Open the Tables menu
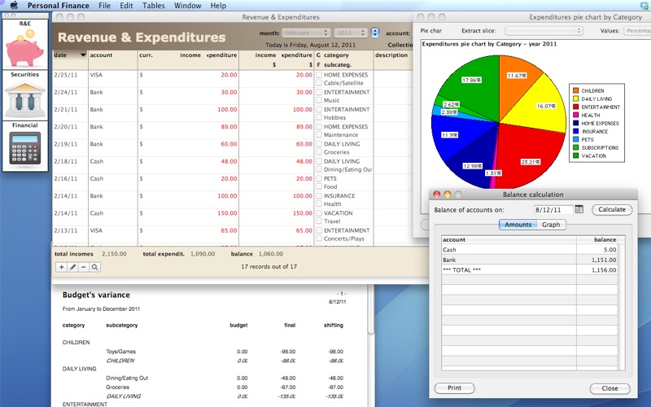This screenshot has height=407, width=651. [x=154, y=6]
